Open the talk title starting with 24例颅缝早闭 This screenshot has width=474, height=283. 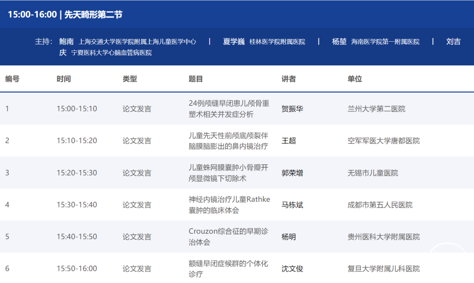click(x=229, y=109)
